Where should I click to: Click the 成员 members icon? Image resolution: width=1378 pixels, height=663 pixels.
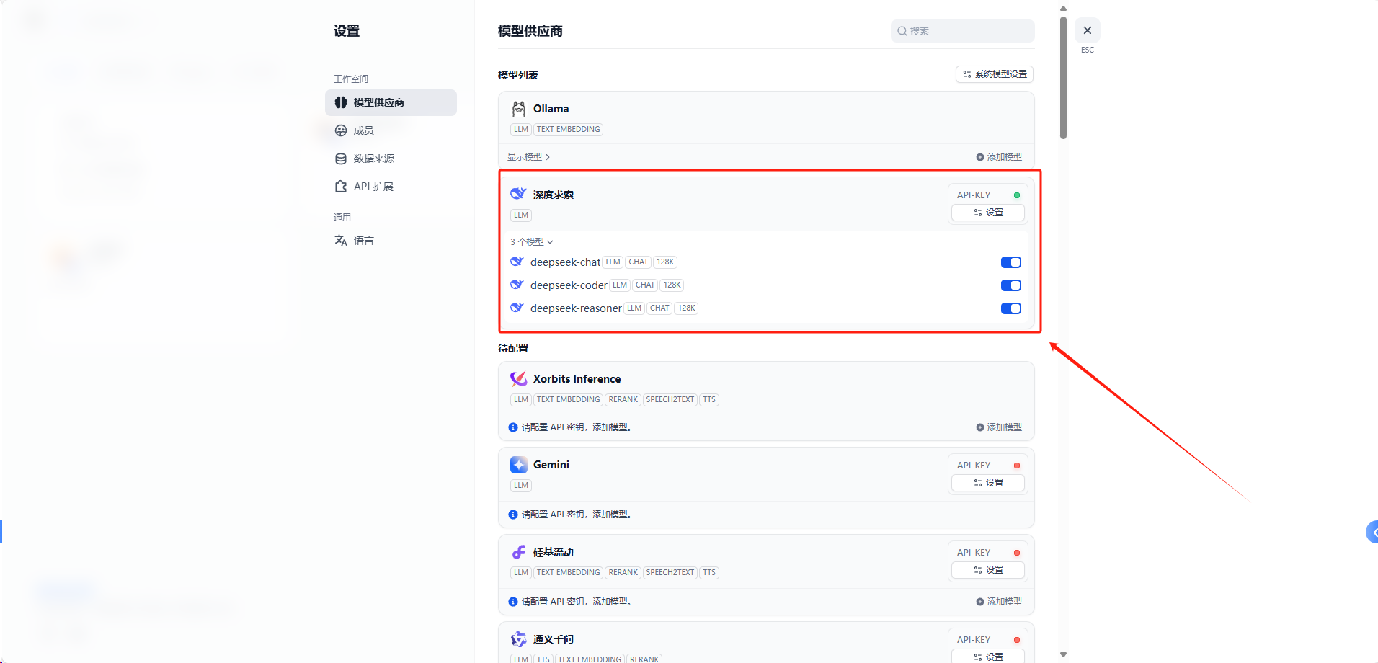341,130
